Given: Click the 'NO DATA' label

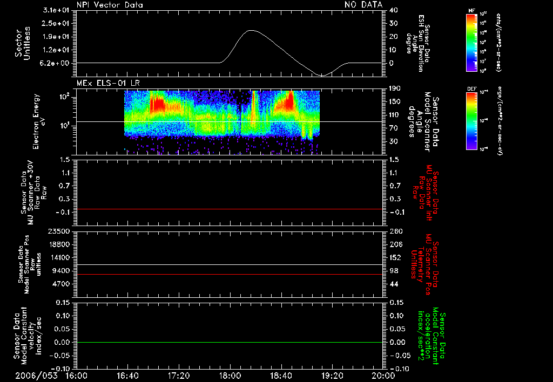Looking at the screenshot, I should pos(363,5).
